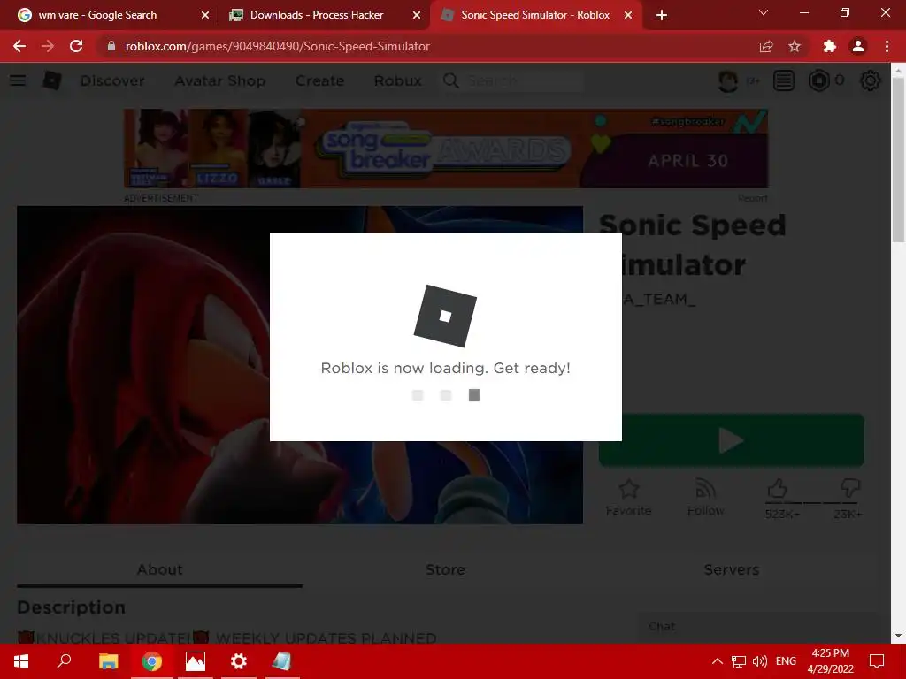Click the volume speaker tray icon
Viewport: 906px width, 679px height.
pyautogui.click(x=760, y=661)
